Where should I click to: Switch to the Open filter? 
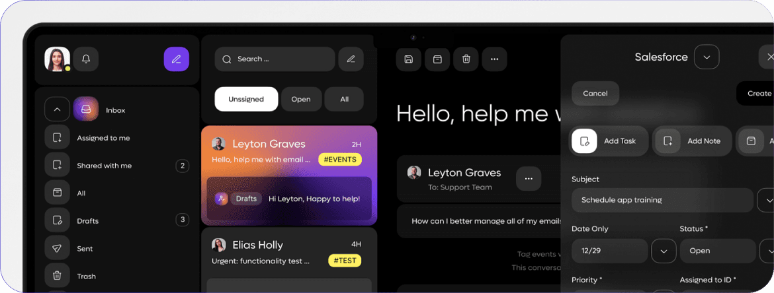click(x=301, y=99)
